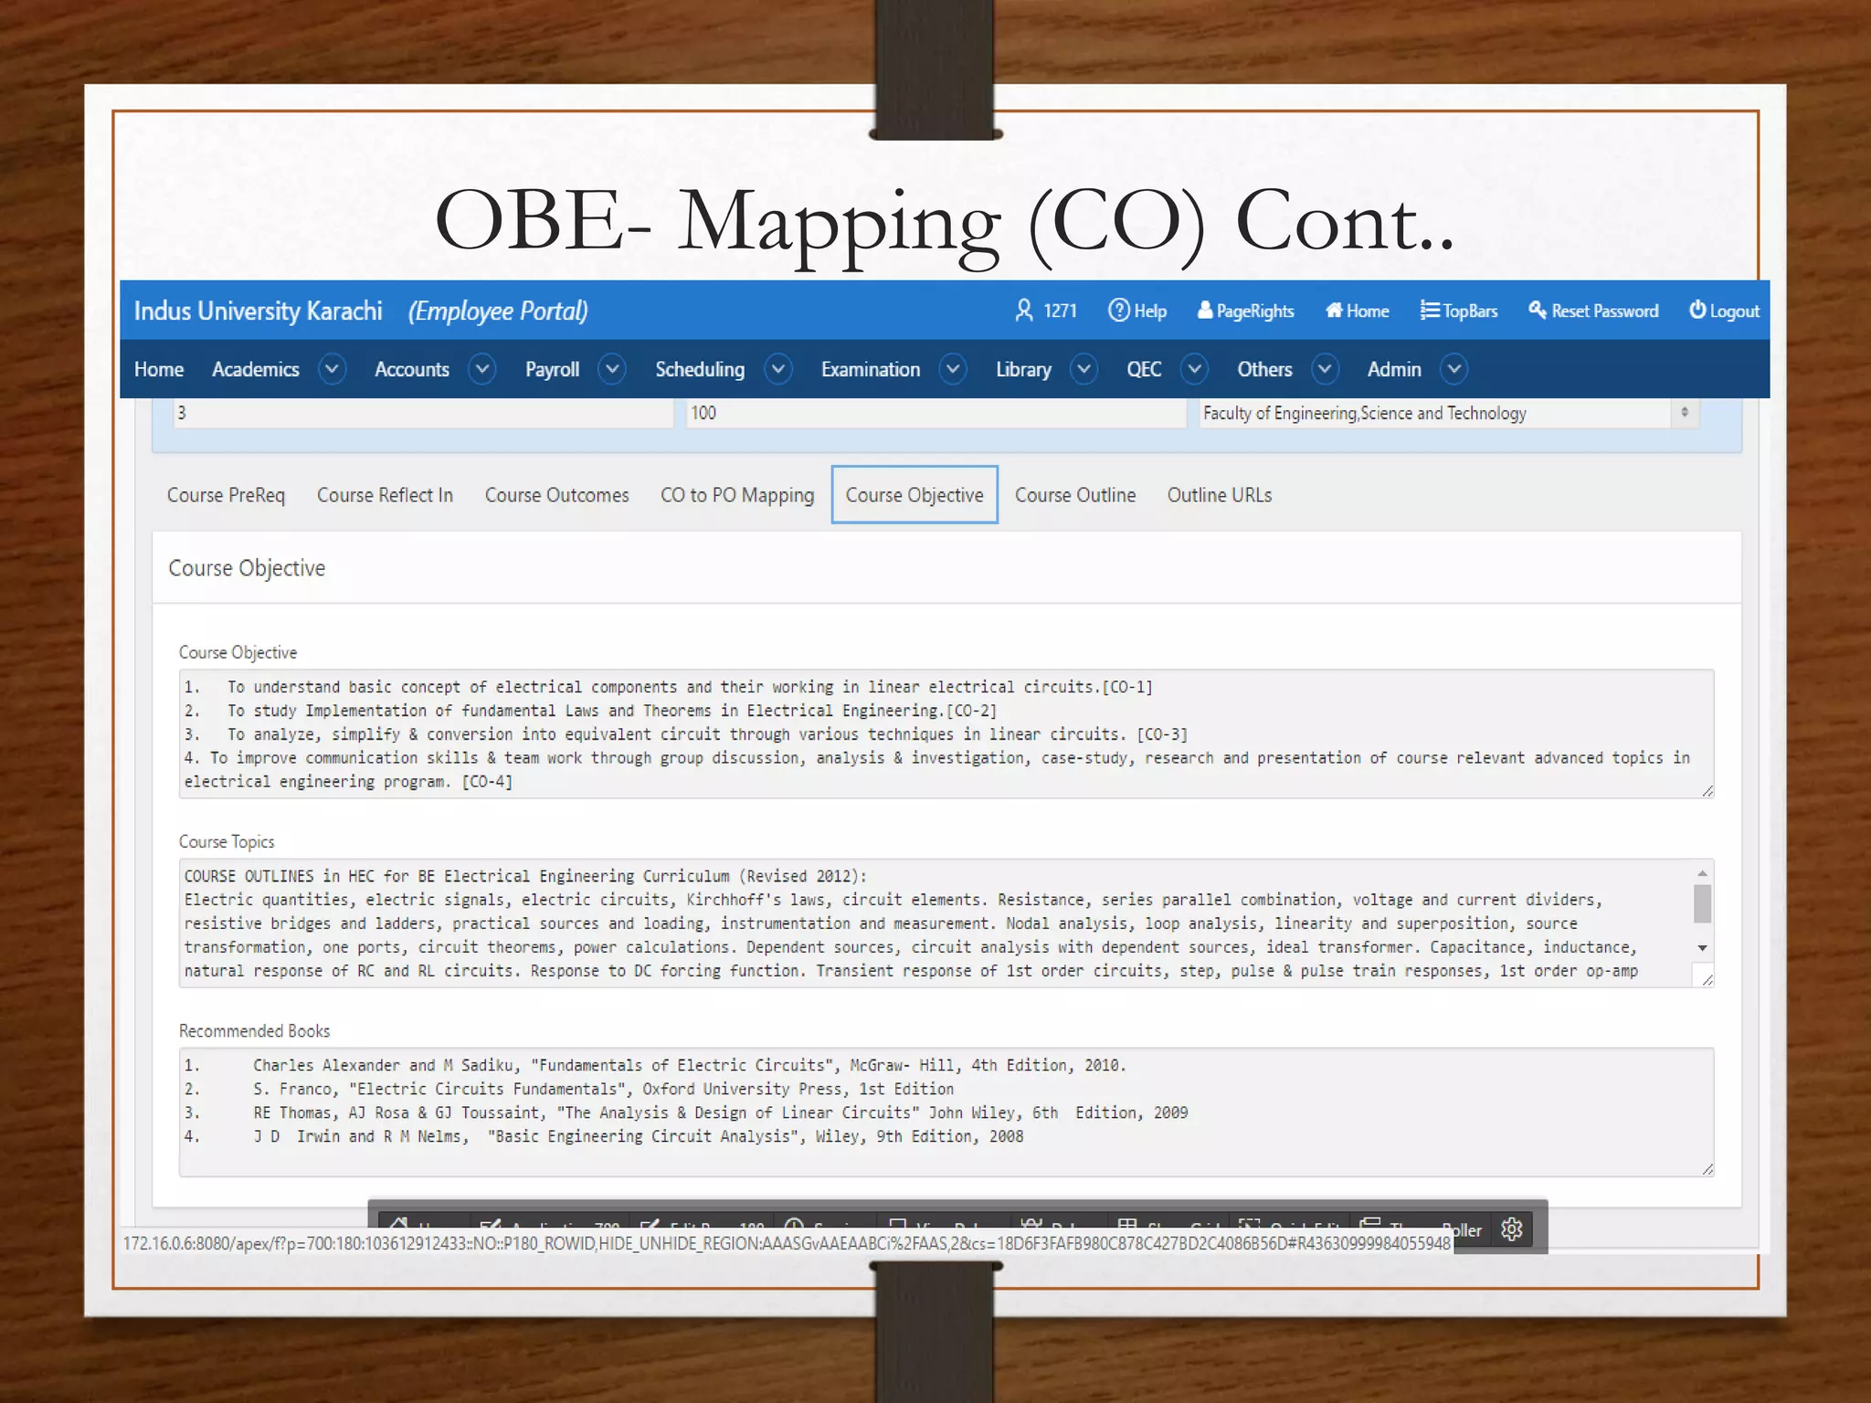This screenshot has width=1871, height=1403.
Task: Click the field containing value 3
Action: coord(423,413)
